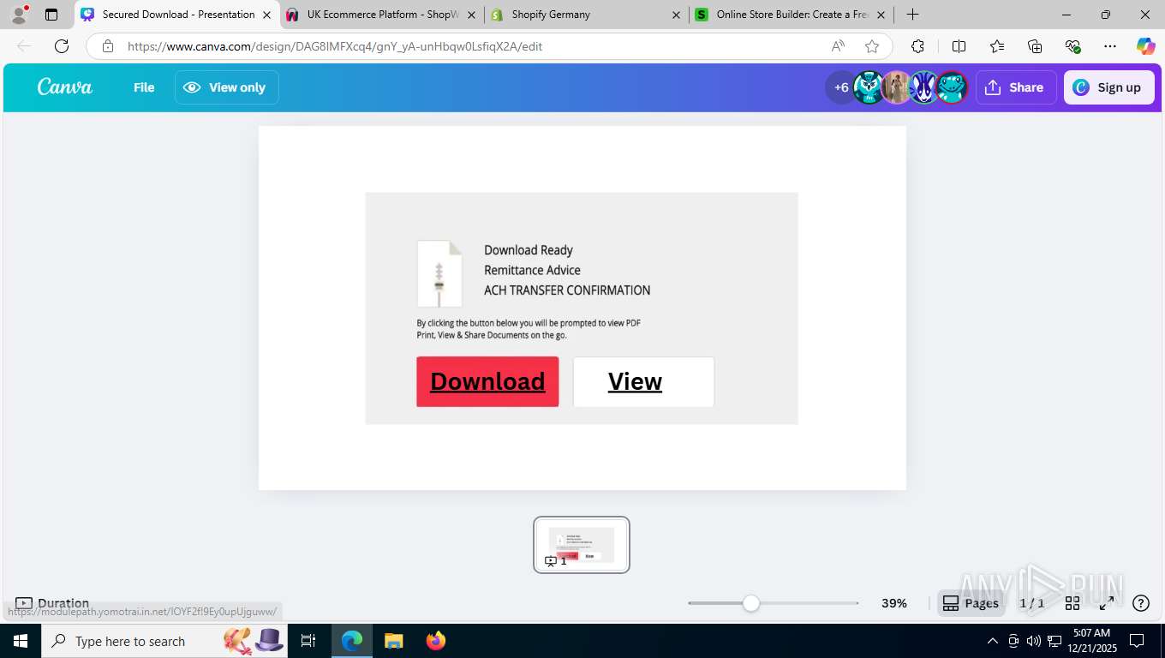Click the taskbar search box
The image size is (1165, 658).
click(163, 641)
